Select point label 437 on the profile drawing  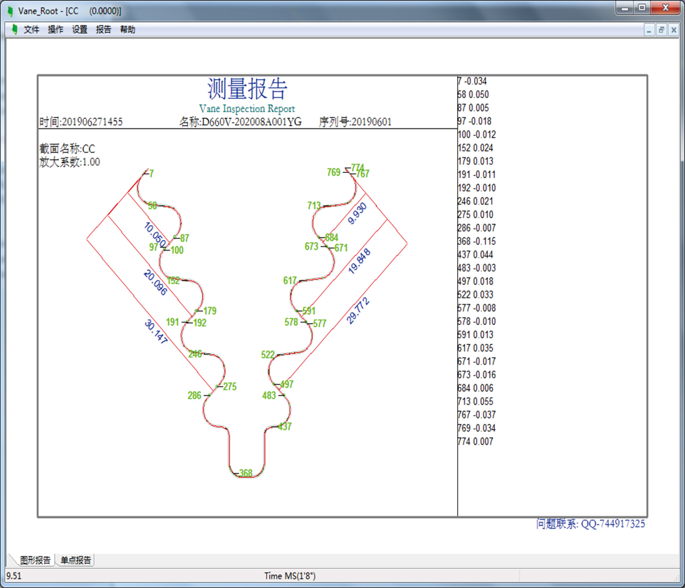(x=285, y=427)
